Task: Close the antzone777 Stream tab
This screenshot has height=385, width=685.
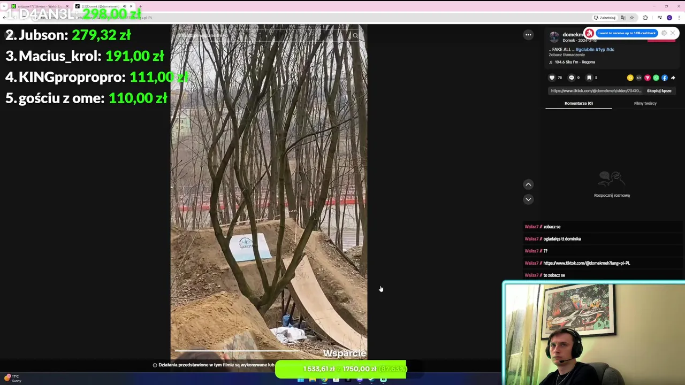Action: tap(67, 6)
